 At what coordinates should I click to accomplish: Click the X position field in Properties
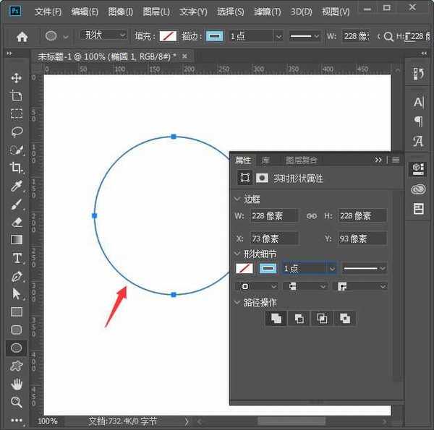point(273,238)
